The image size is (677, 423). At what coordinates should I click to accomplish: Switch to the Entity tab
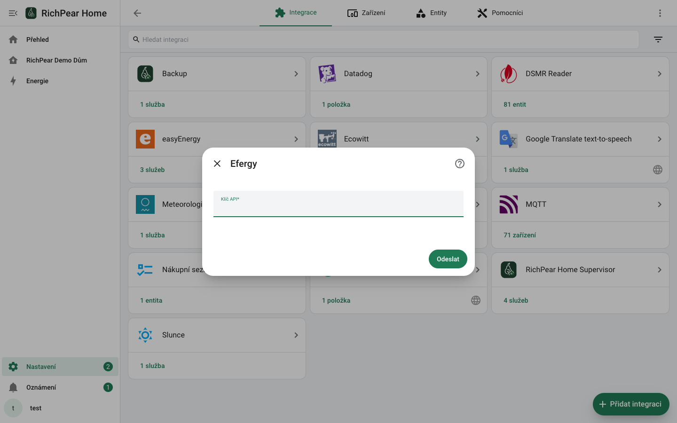pos(432,13)
